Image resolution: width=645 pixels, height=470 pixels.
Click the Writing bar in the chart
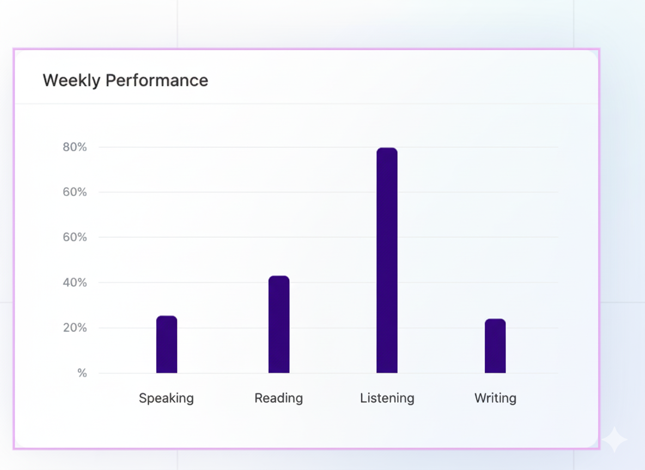click(495, 346)
